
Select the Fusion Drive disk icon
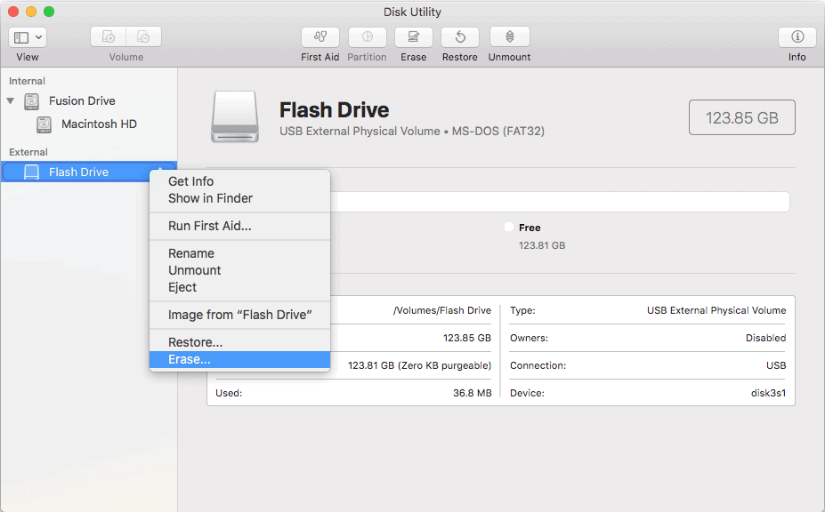[31, 101]
